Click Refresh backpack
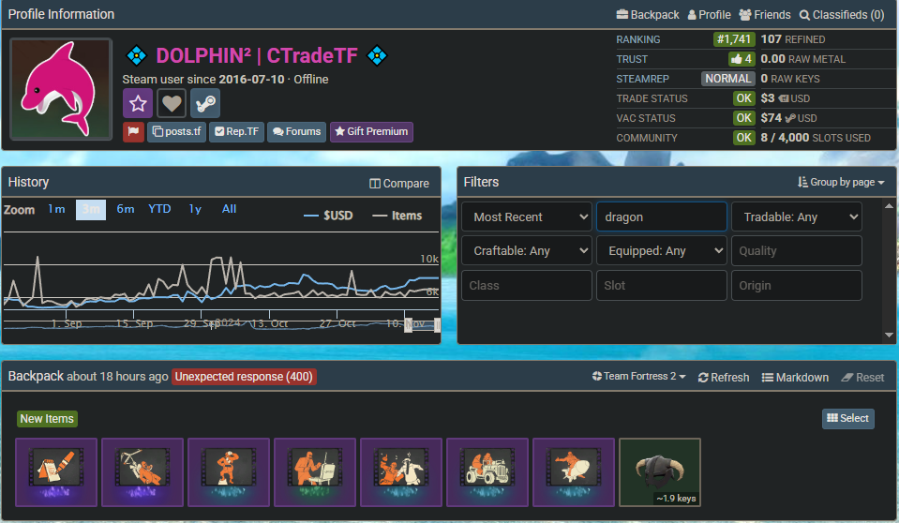 (x=724, y=378)
